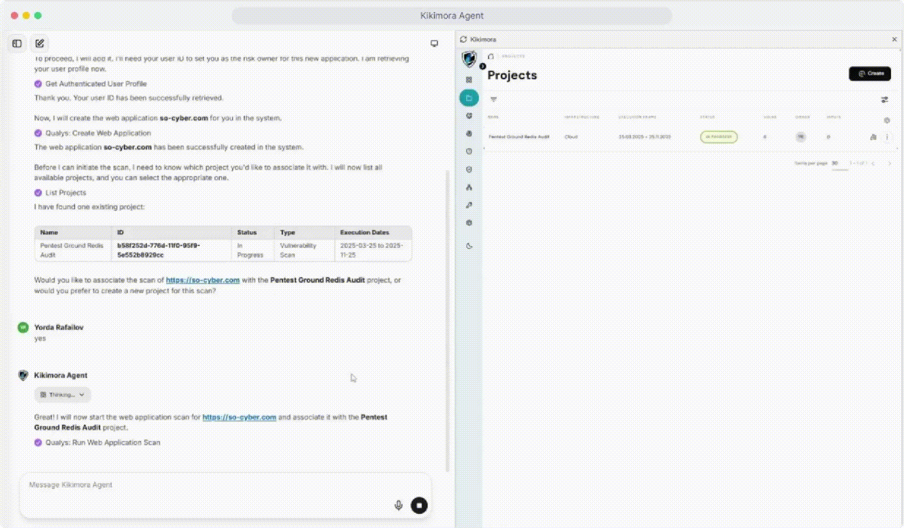Expand the Thinking dropdown in agent reply

click(63, 395)
